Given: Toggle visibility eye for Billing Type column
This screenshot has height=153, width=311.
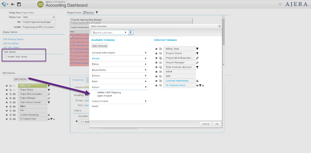Looking at the screenshot, I should point(14,86).
